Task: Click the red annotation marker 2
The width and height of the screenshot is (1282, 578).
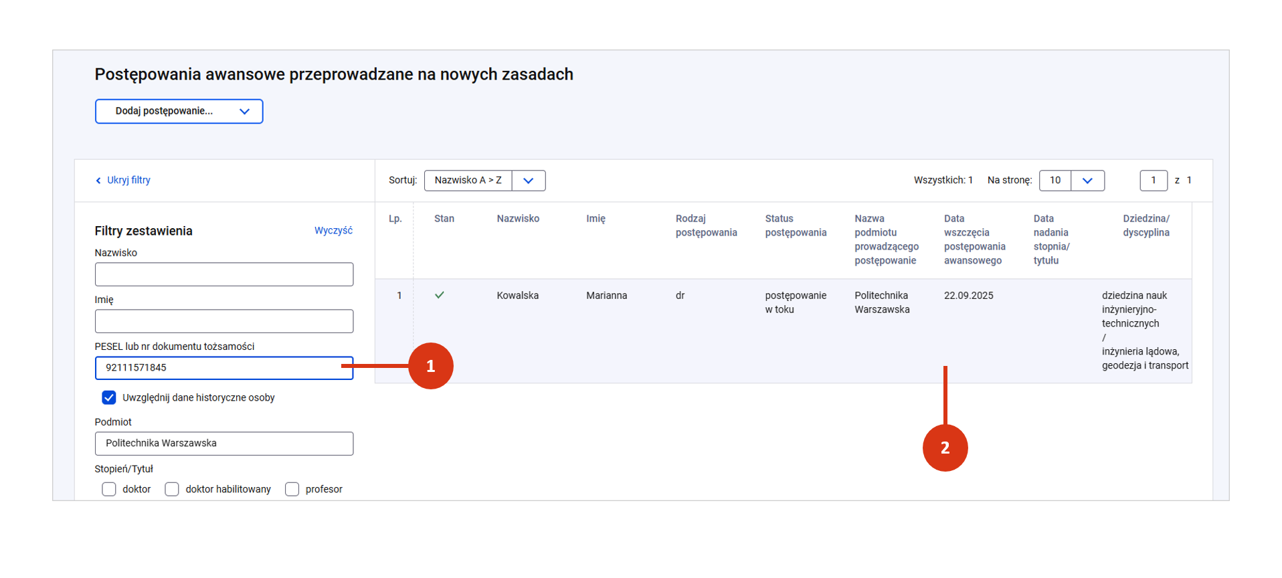Action: tap(944, 448)
